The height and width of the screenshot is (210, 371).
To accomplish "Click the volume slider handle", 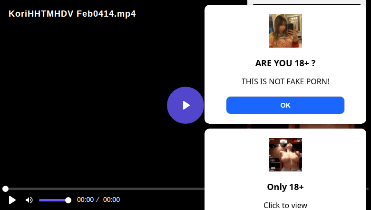I will [x=68, y=200].
